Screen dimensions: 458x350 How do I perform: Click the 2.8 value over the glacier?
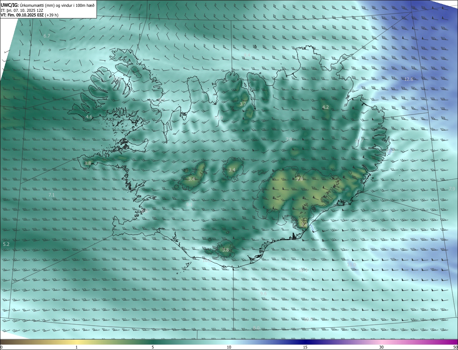pos(299,179)
